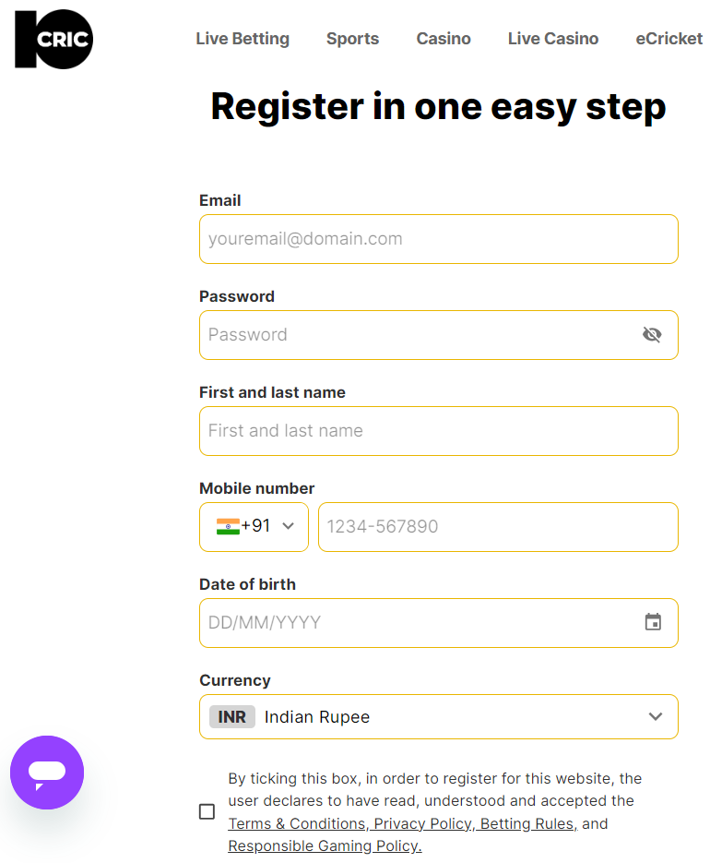Open the date of birth calendar picker

tap(653, 622)
